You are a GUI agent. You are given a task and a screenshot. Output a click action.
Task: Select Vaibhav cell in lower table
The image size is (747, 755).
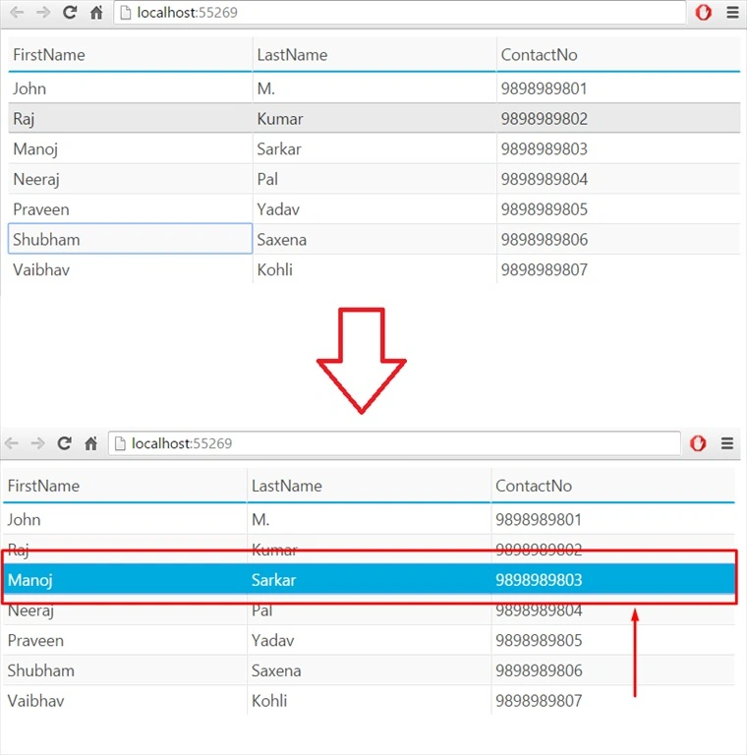125,701
